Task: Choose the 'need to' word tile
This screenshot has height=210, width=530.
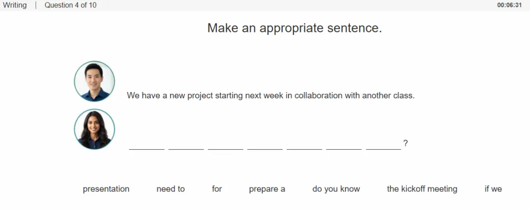Action: coord(171,189)
